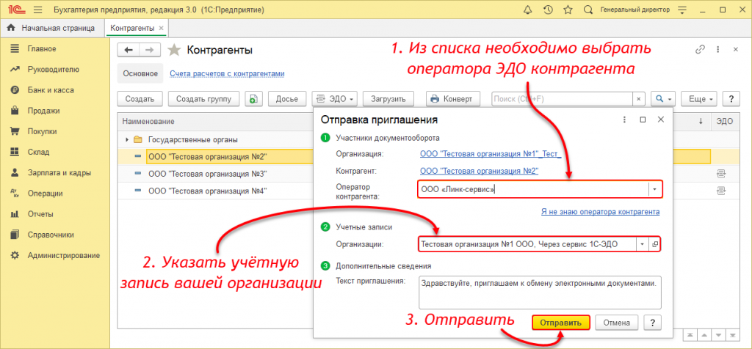
Task: Copy link to Контрагенты form
Action: coord(701,49)
